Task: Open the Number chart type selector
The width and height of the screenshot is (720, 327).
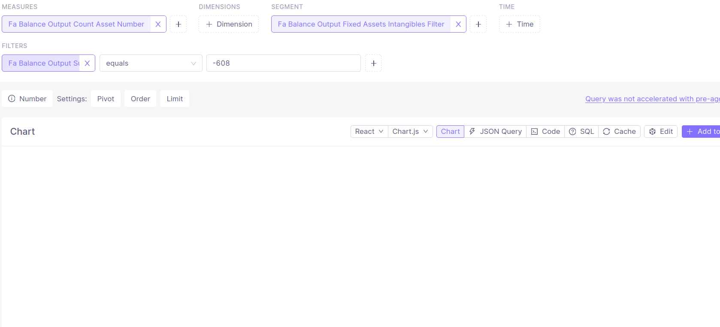Action: (x=27, y=99)
